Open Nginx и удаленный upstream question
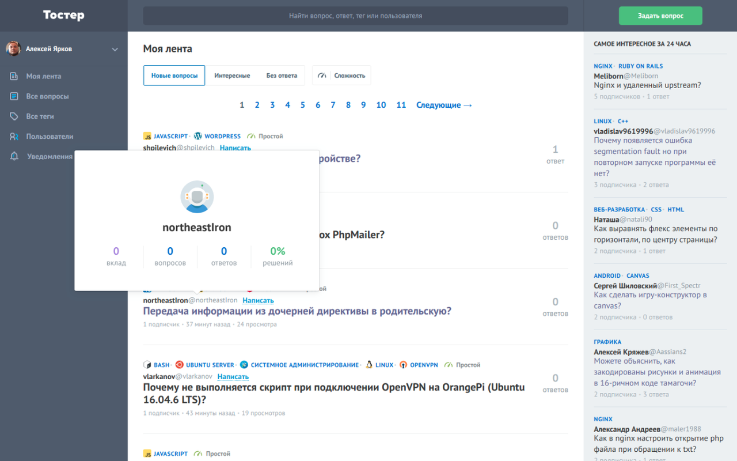The width and height of the screenshot is (737, 461). pyautogui.click(x=647, y=85)
